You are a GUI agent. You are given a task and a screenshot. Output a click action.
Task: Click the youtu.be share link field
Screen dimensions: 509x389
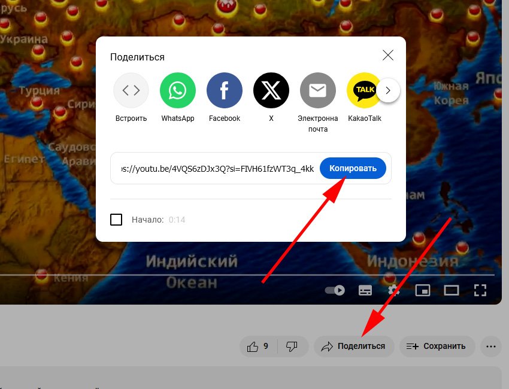tap(217, 169)
